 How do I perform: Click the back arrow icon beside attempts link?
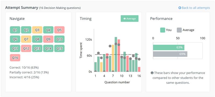coord(180,8)
